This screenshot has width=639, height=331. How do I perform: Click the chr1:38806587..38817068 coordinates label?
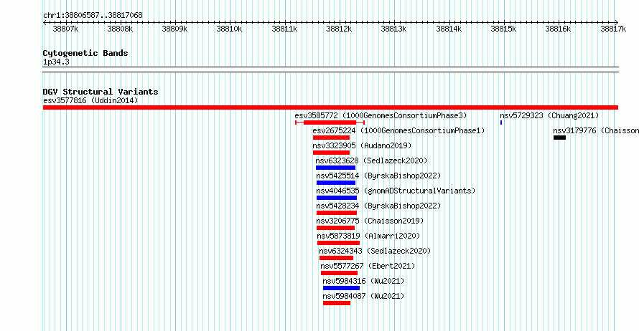click(93, 16)
